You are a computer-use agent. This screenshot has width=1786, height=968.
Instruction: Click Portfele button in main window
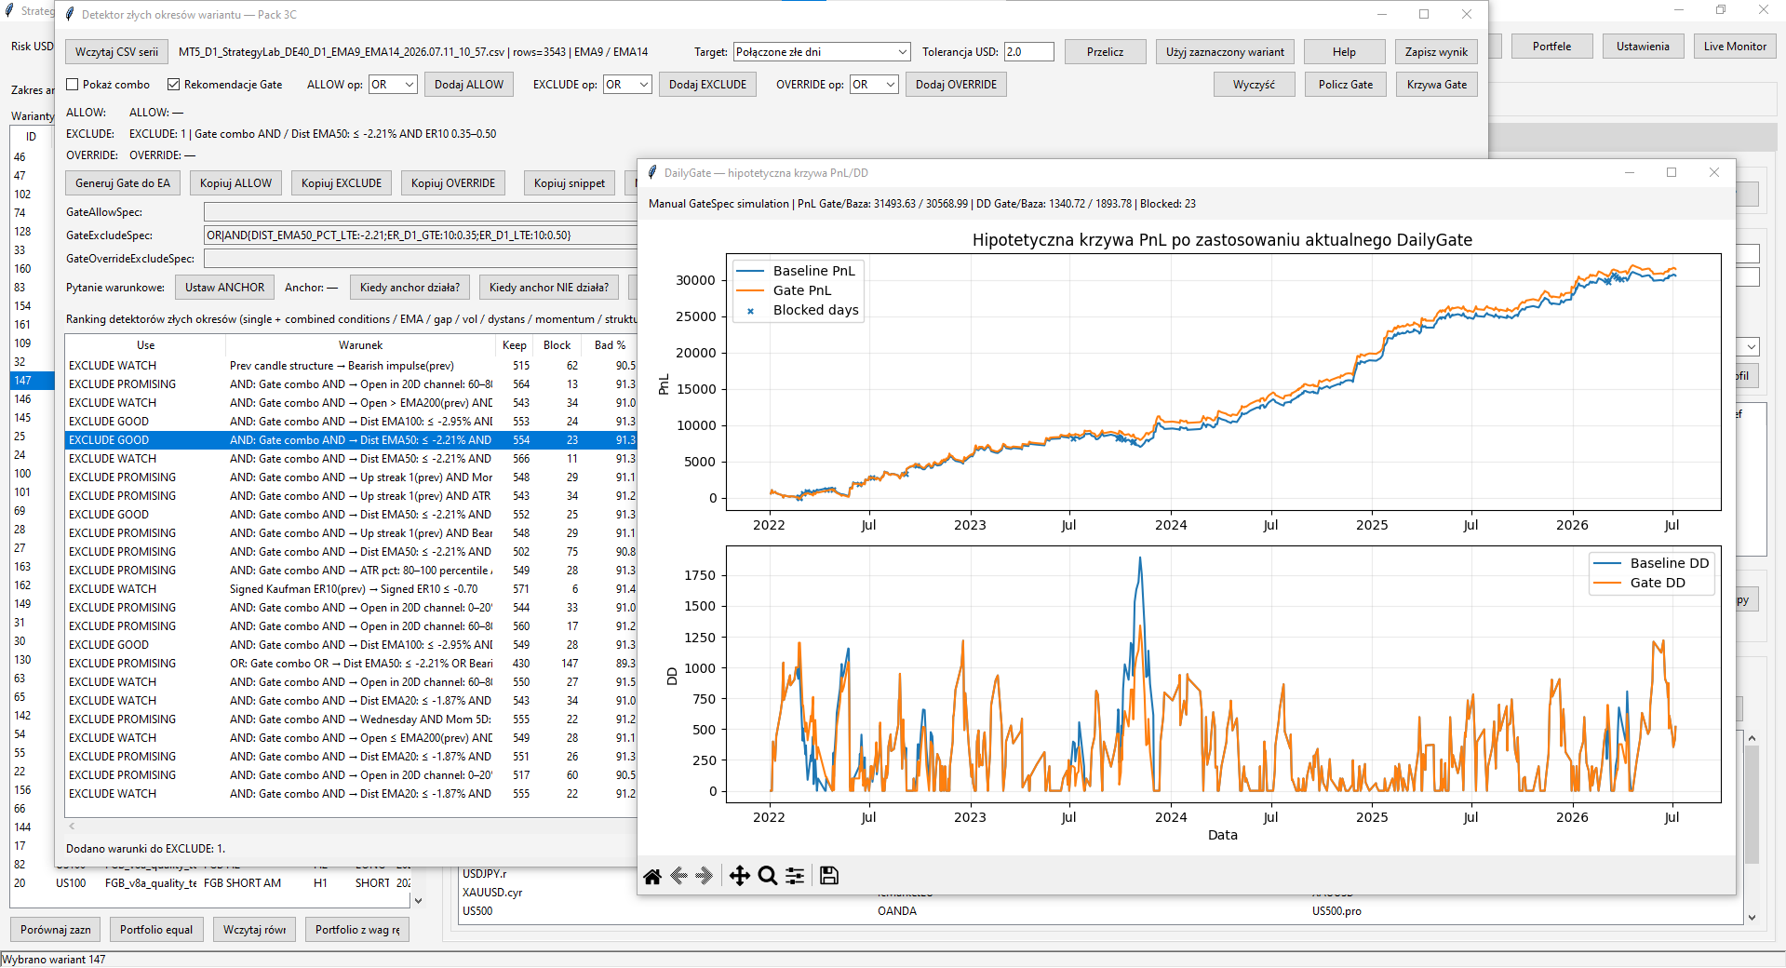coord(1551,47)
